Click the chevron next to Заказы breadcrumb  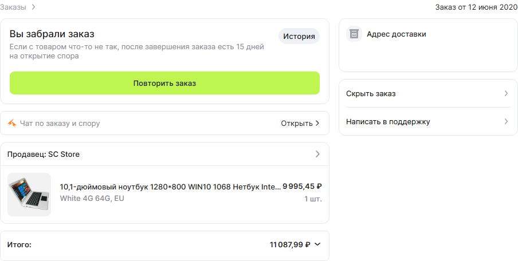(33, 7)
